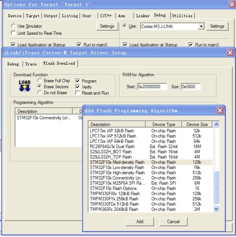Sort by Device Type column header
236x237 pixels.
pyautogui.click(x=164, y=124)
